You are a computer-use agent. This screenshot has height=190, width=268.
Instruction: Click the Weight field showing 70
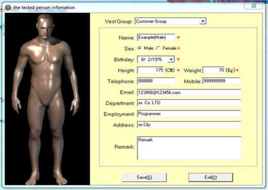[x=213, y=70]
